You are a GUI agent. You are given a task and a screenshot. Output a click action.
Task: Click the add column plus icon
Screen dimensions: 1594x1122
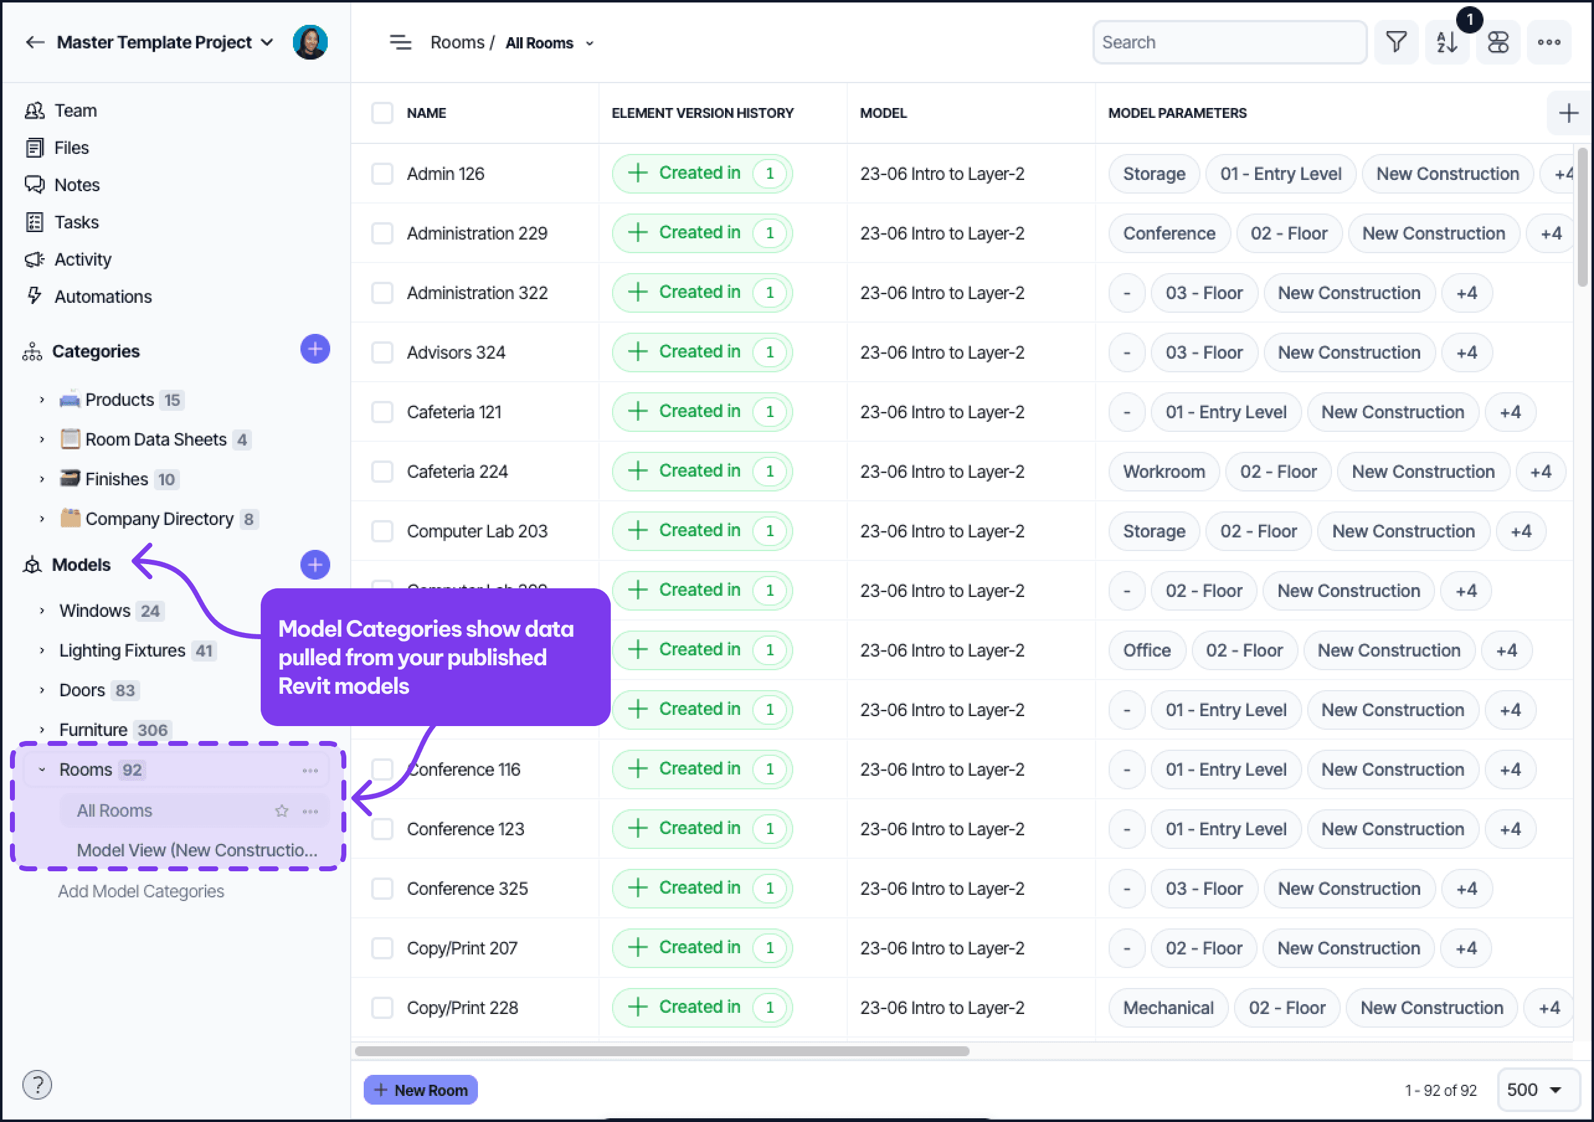[1567, 113]
